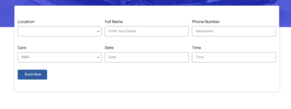291x109 pixels.
Task: Click the Full Name label
Action: (114, 22)
